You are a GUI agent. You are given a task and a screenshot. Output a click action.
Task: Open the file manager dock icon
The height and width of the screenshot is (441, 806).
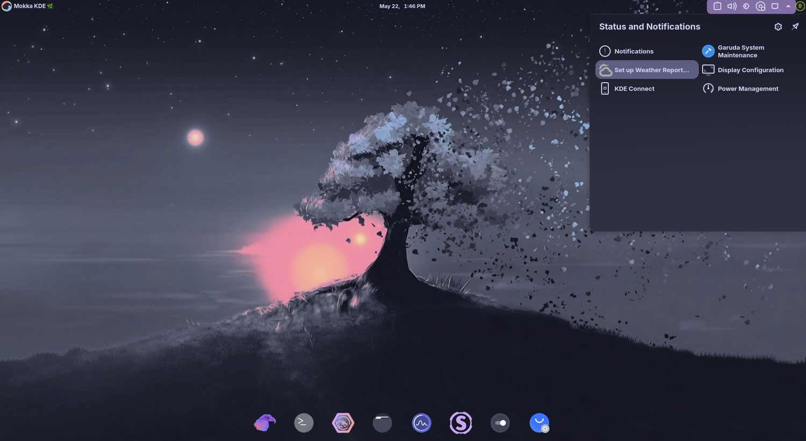click(383, 423)
